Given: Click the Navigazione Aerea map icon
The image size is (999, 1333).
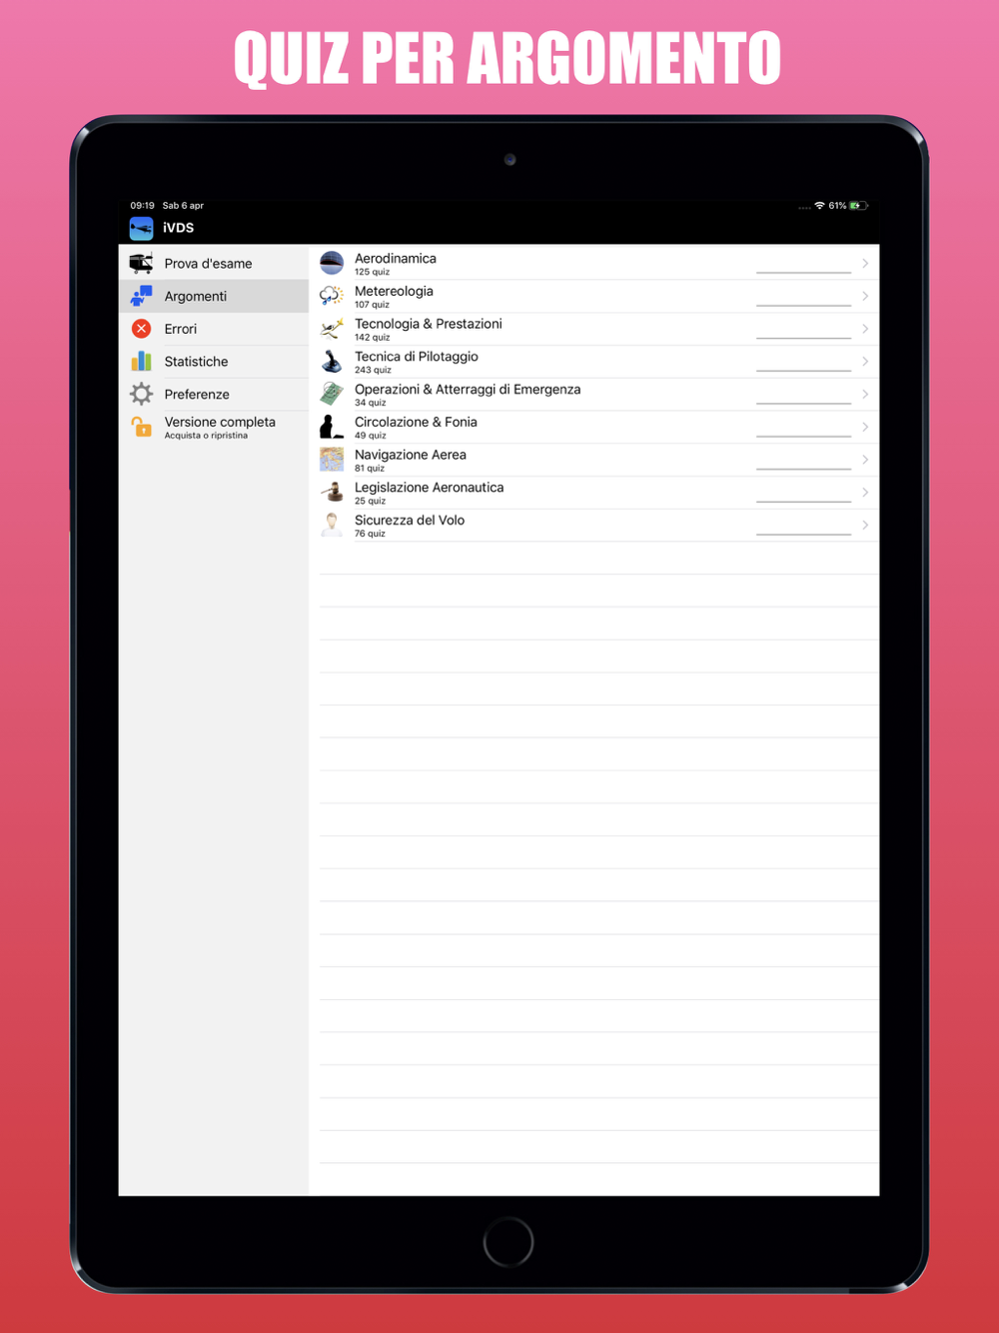Looking at the screenshot, I should pyautogui.click(x=332, y=460).
